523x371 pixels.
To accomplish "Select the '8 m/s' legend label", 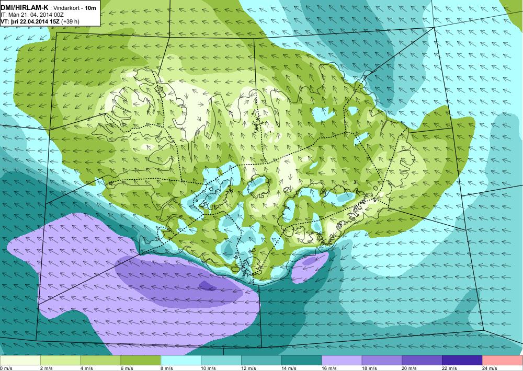I will point(167,368).
